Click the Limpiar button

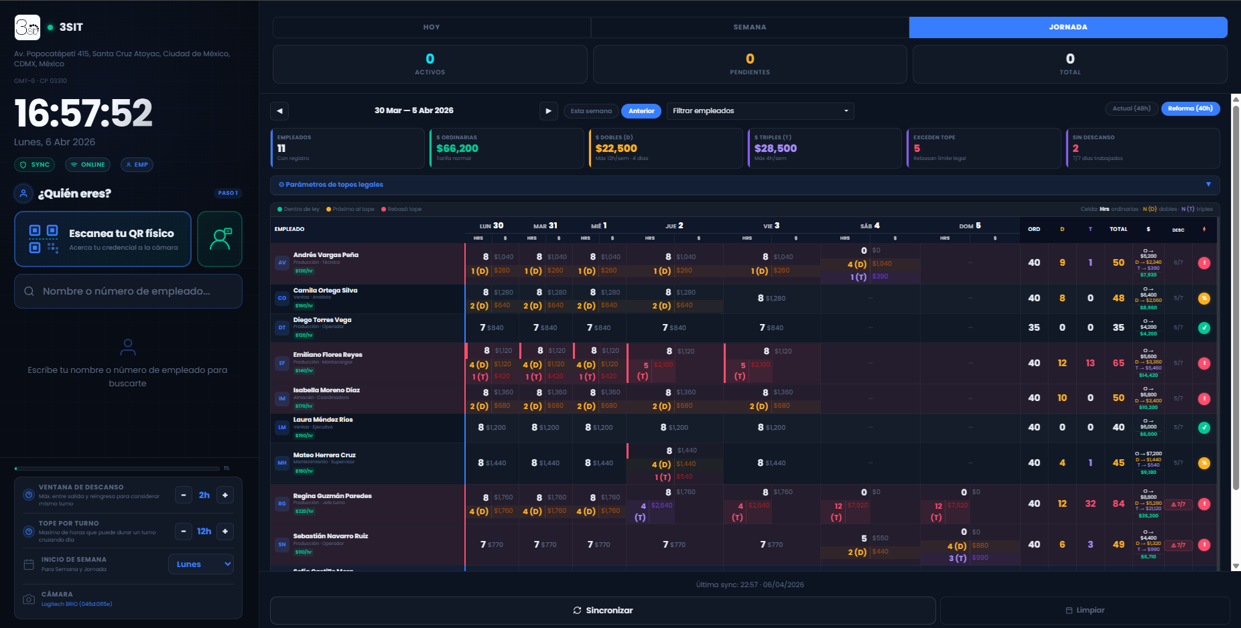point(1085,611)
